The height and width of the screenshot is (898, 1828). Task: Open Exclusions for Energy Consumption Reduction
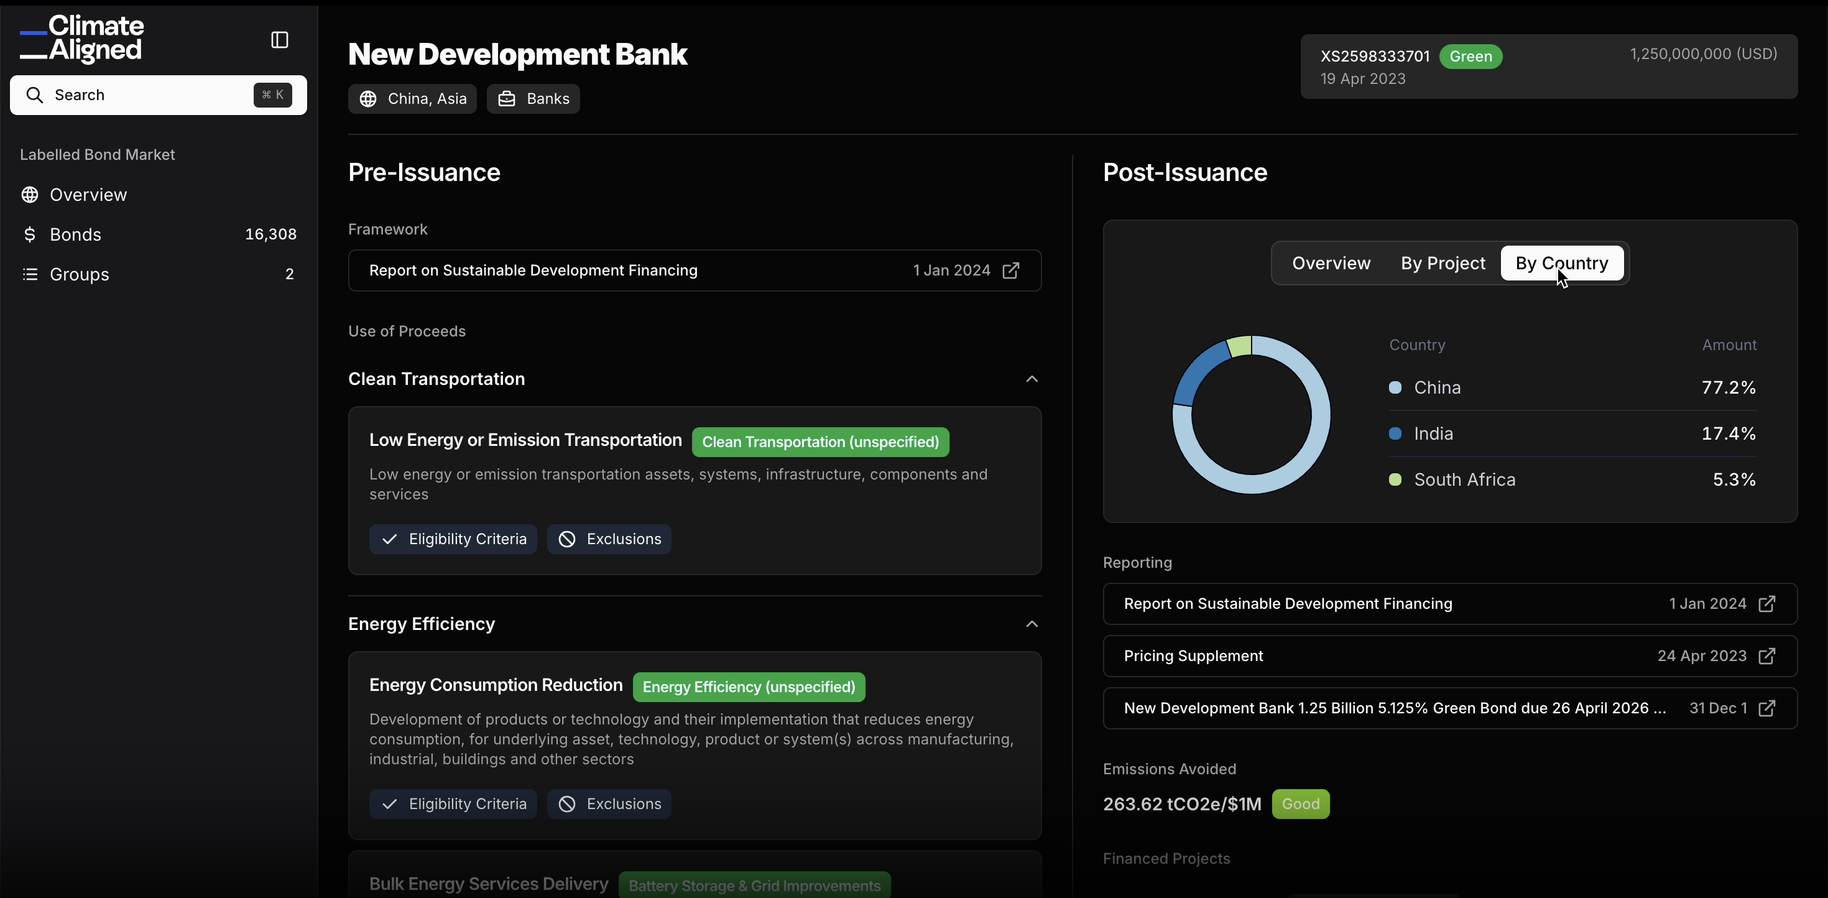(x=609, y=804)
